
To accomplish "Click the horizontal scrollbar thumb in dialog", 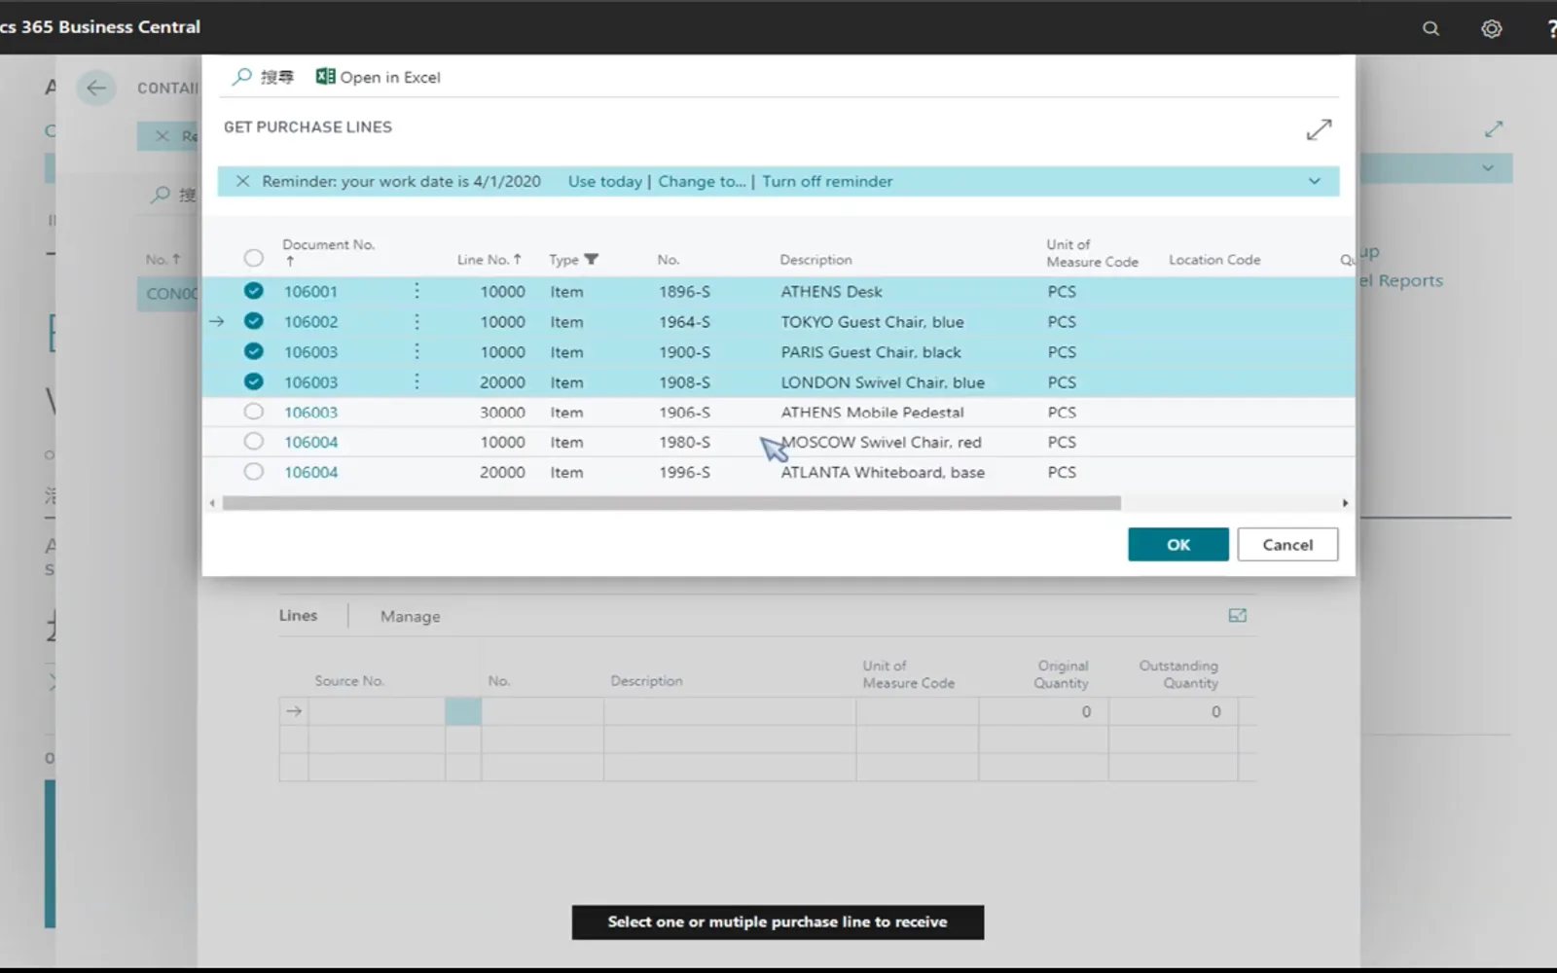I will click(x=671, y=503).
